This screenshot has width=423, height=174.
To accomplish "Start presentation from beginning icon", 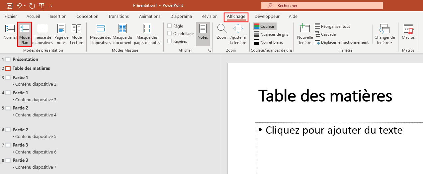I will pyautogui.click(x=42, y=6).
